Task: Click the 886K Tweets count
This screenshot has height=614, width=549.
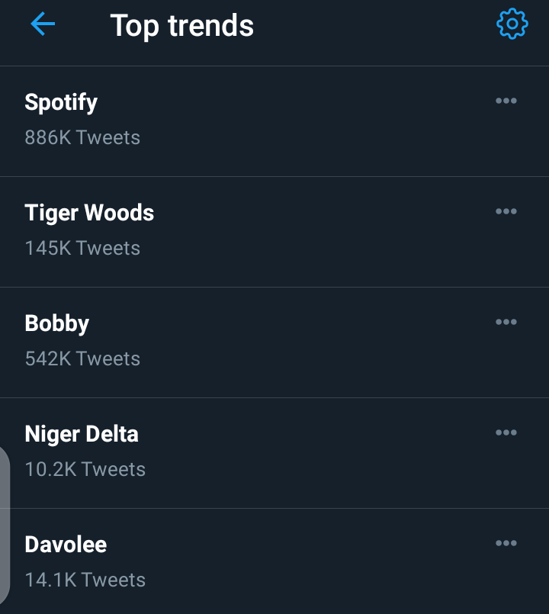Action: (82, 137)
